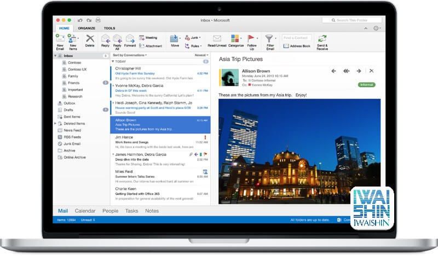
Task: Open the Rules dropdown menu
Action: click(193, 46)
